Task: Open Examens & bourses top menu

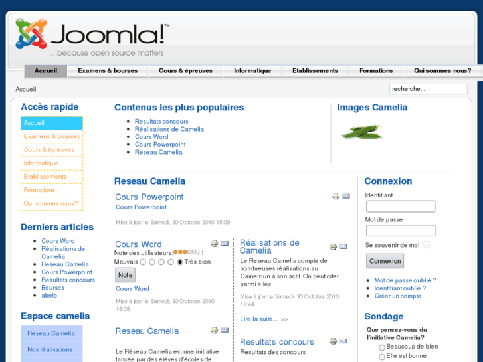Action: [x=108, y=71]
